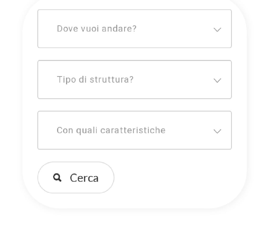Viewport: 265px width, 228px height.
Task: Pick accommodation type from second combo box
Action: click(x=135, y=80)
